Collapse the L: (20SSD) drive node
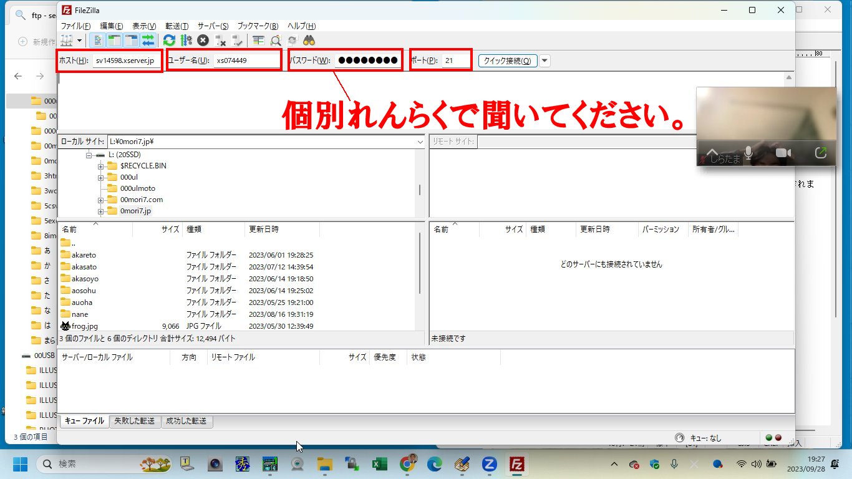 click(x=89, y=155)
